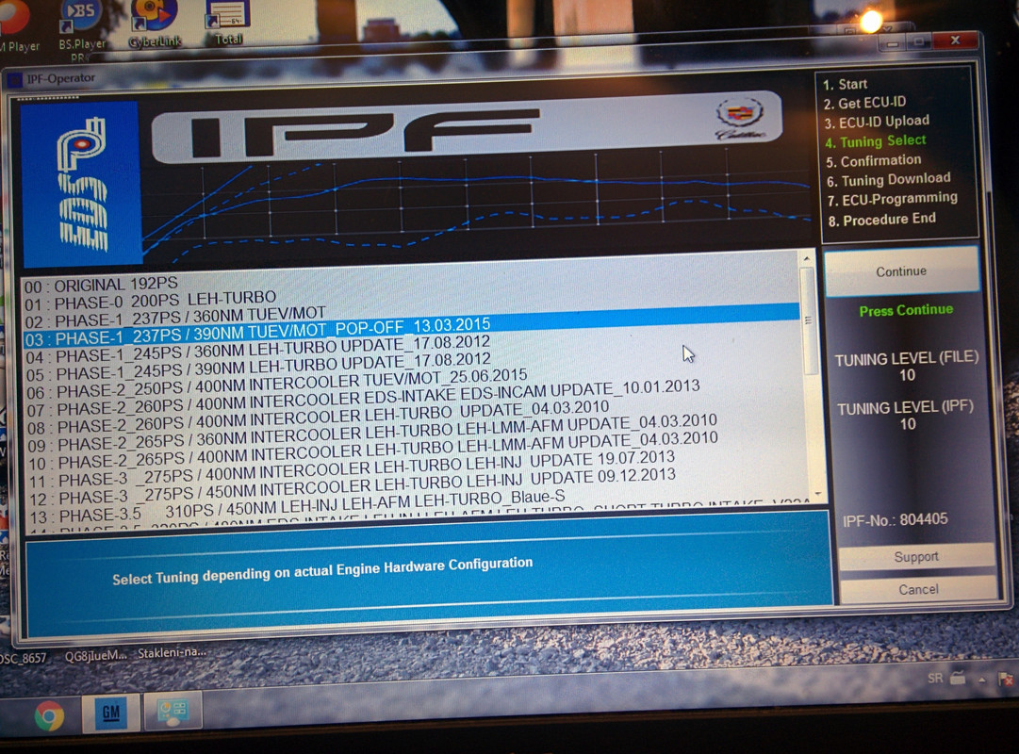Click step 6. Tuning Download
The height and width of the screenshot is (754, 1019).
(x=888, y=179)
